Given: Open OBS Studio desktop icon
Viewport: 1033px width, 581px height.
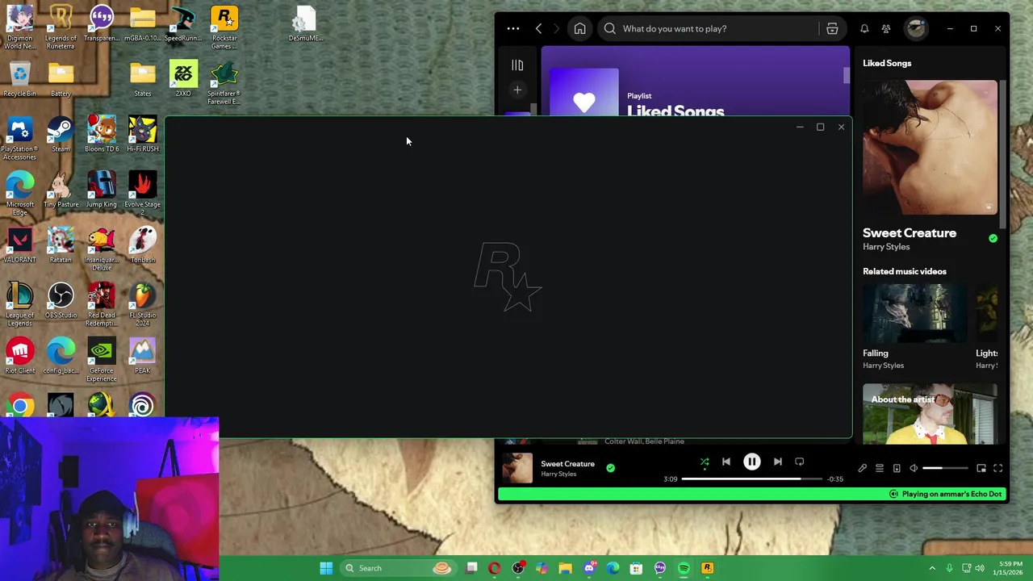Looking at the screenshot, I should coord(61,301).
